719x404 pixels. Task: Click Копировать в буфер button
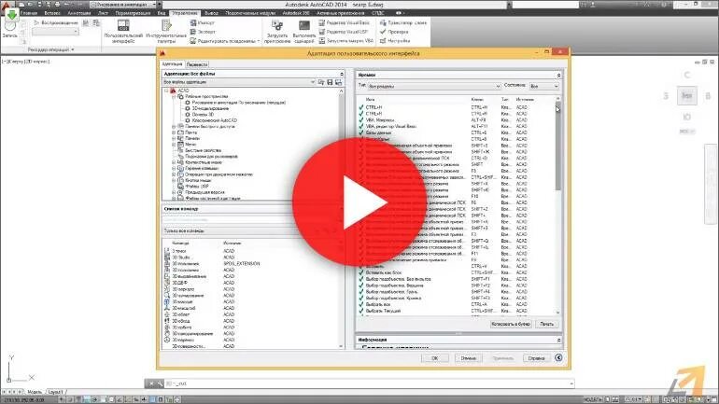[x=511, y=324]
